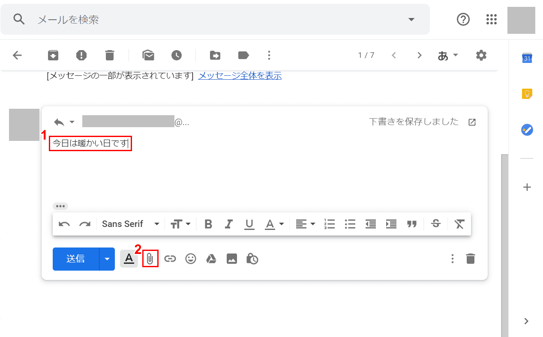The image size is (543, 337).
Task: Open the reply type dropdown arrow
Action: 72,122
